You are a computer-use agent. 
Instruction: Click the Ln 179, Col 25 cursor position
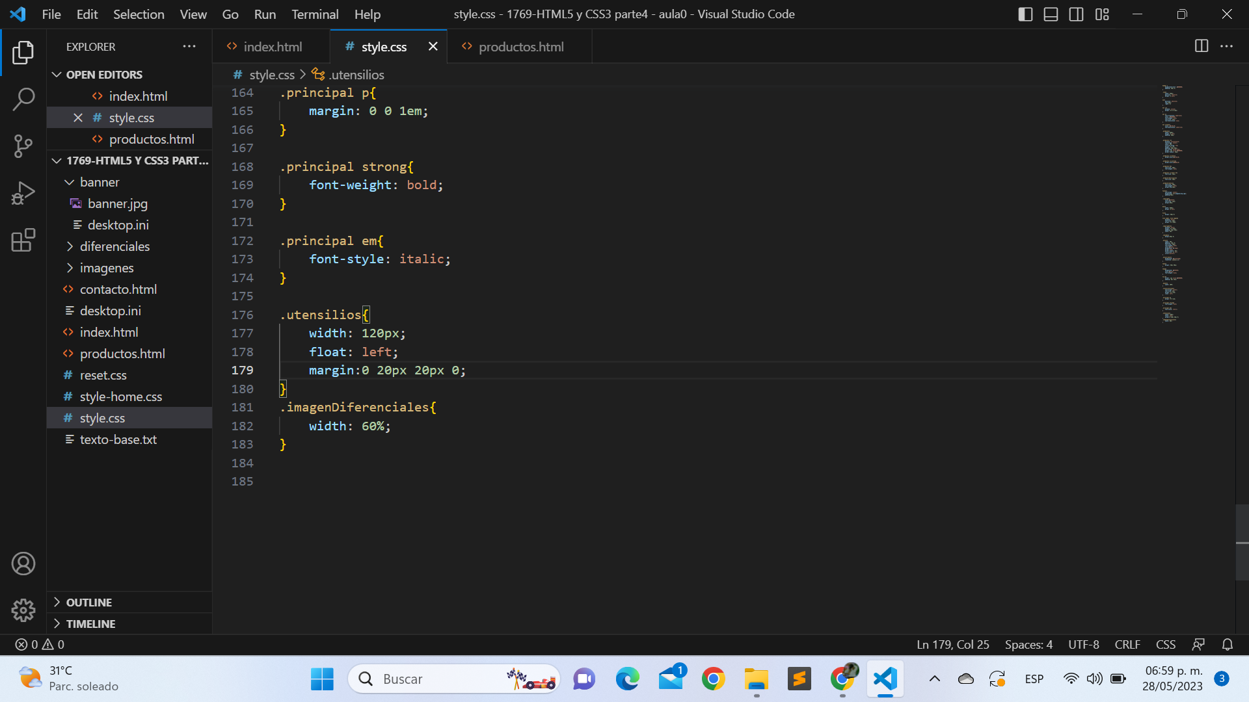click(952, 644)
